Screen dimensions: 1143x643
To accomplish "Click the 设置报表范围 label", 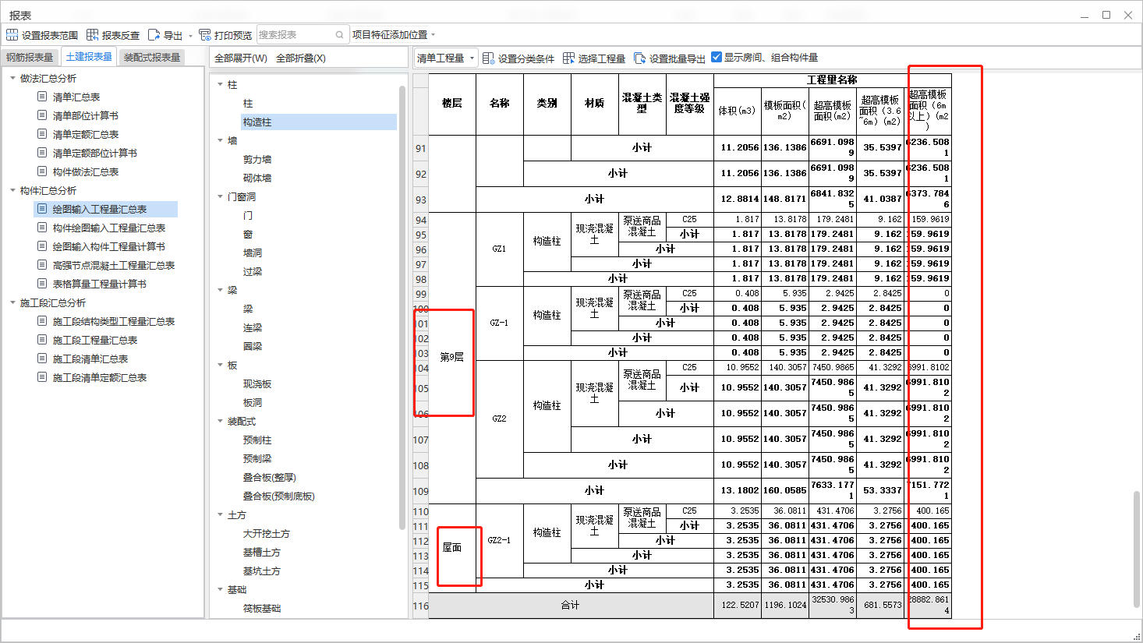I will [x=50, y=35].
